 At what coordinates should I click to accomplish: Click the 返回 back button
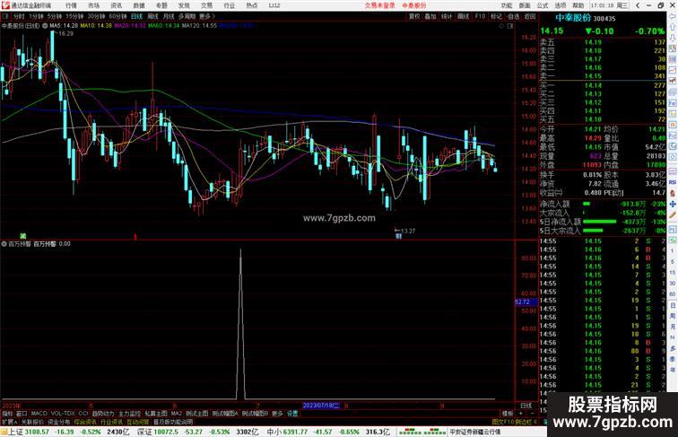pos(530,16)
